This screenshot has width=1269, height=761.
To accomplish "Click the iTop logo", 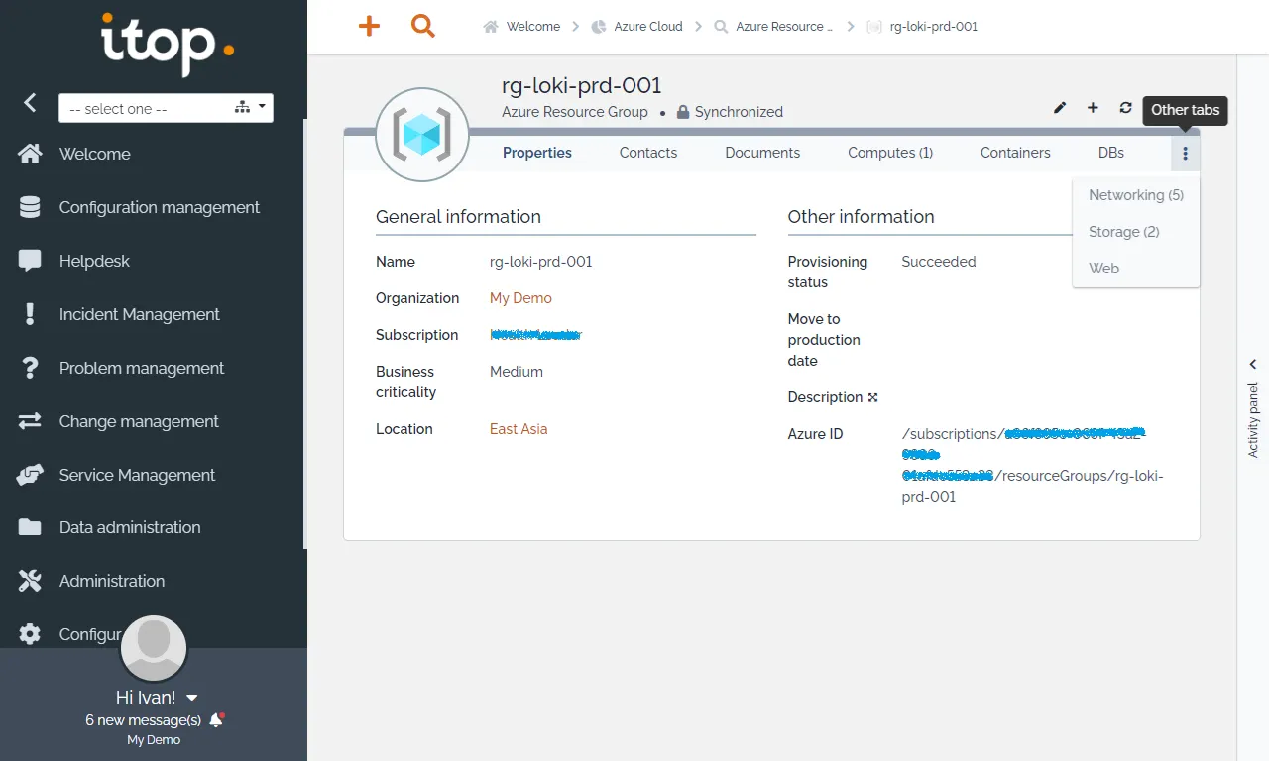I will [168, 45].
